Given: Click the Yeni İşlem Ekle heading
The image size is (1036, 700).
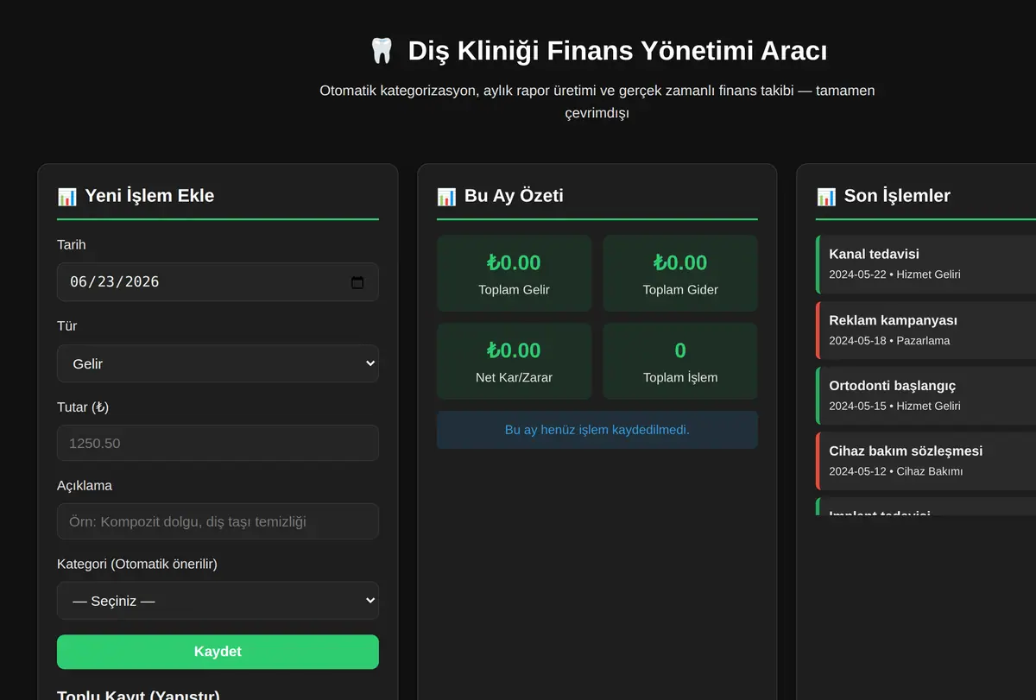Looking at the screenshot, I should [x=149, y=196].
